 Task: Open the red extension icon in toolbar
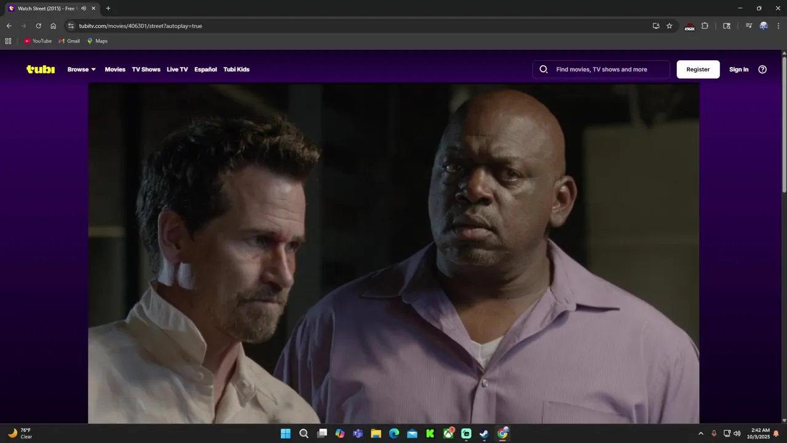[689, 26]
